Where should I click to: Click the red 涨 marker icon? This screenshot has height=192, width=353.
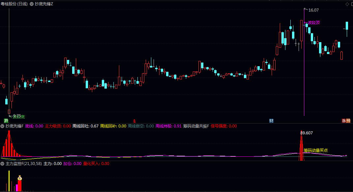344,121
